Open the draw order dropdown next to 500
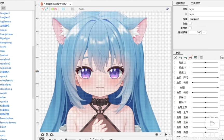The width and height of the screenshot is (224, 140). click(x=204, y=32)
